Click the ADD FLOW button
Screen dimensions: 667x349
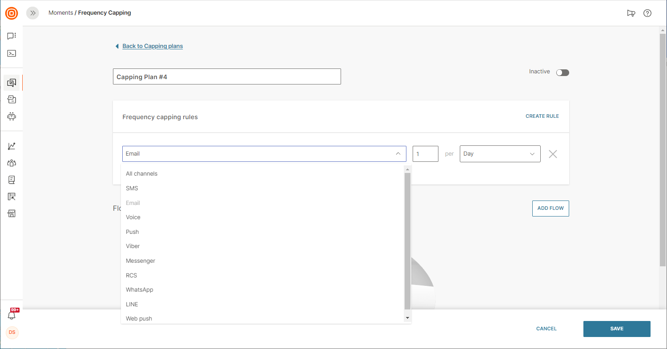point(550,209)
